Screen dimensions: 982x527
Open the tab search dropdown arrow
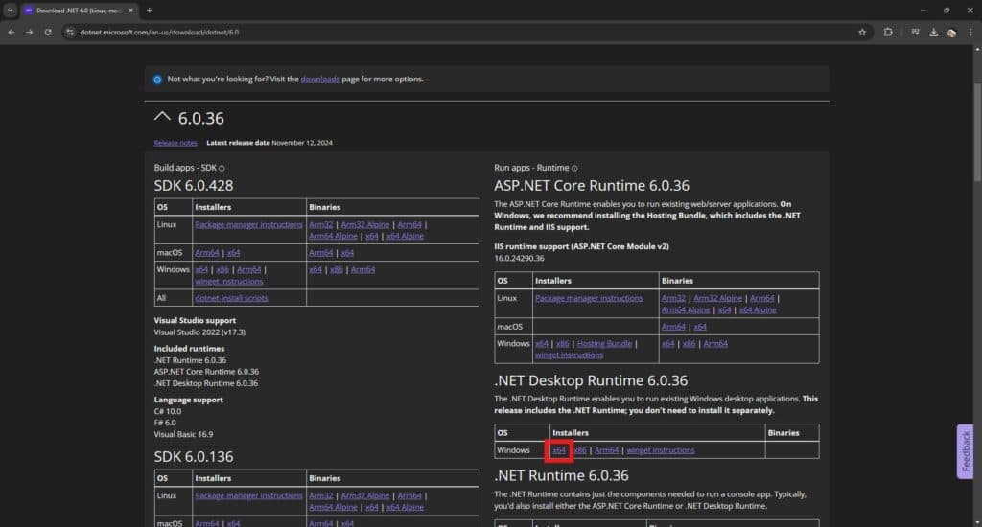10,10
